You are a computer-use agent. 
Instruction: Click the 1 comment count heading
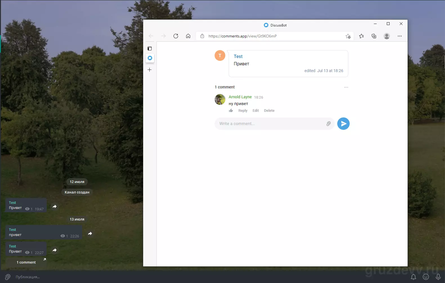(x=225, y=87)
